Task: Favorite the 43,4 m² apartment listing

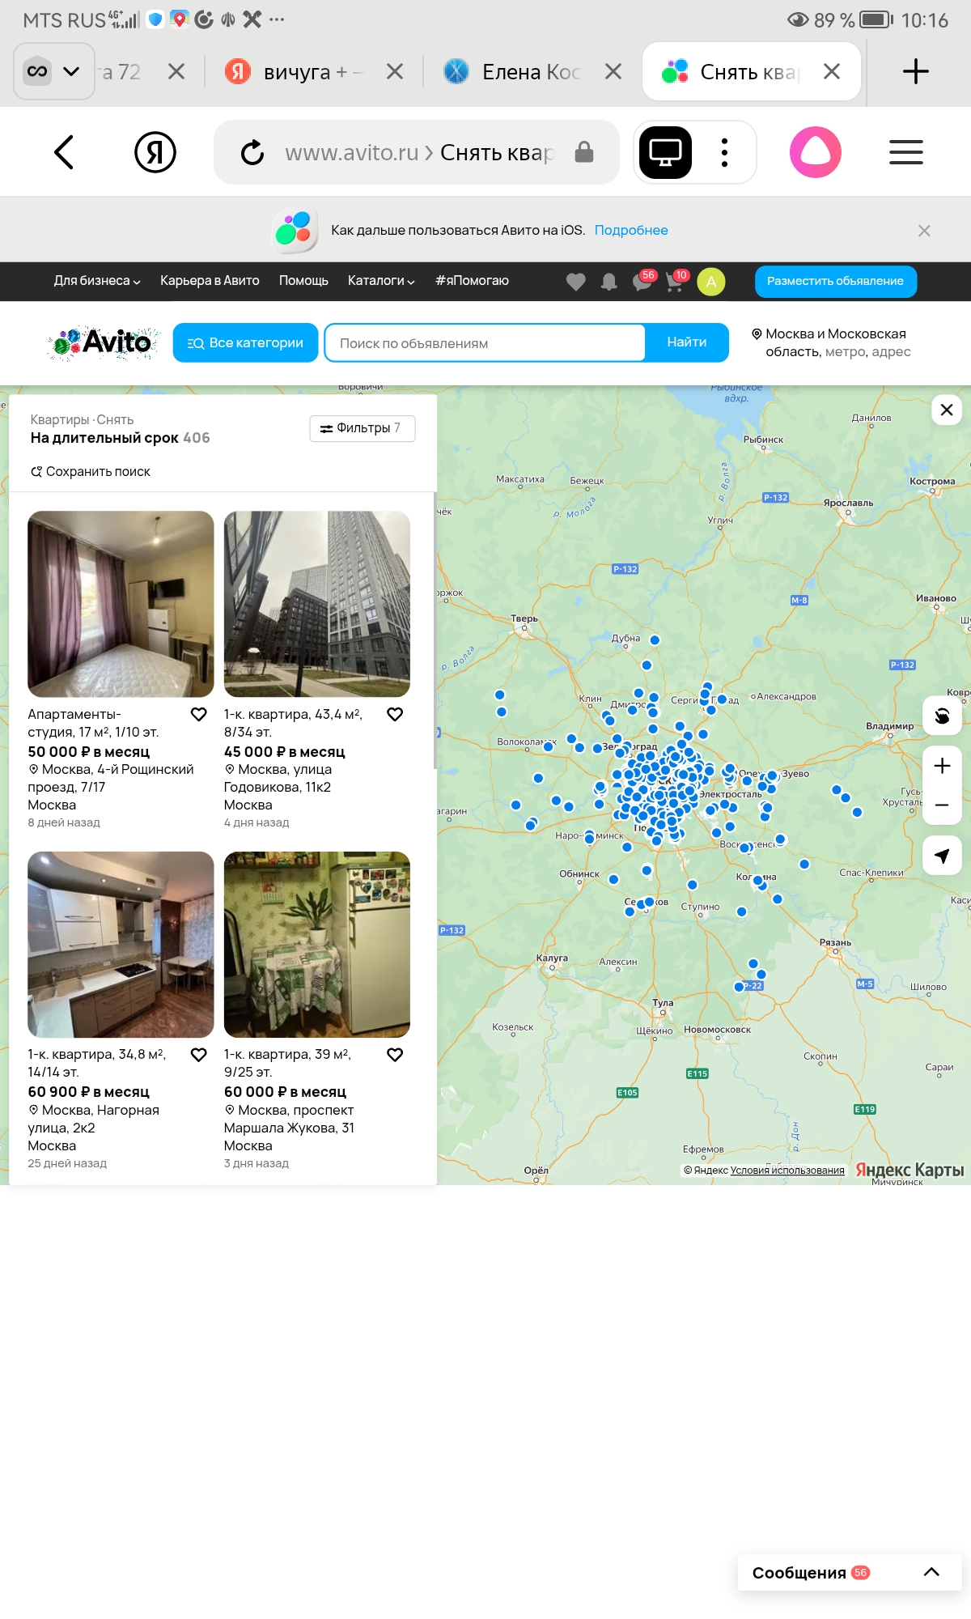Action: click(395, 714)
